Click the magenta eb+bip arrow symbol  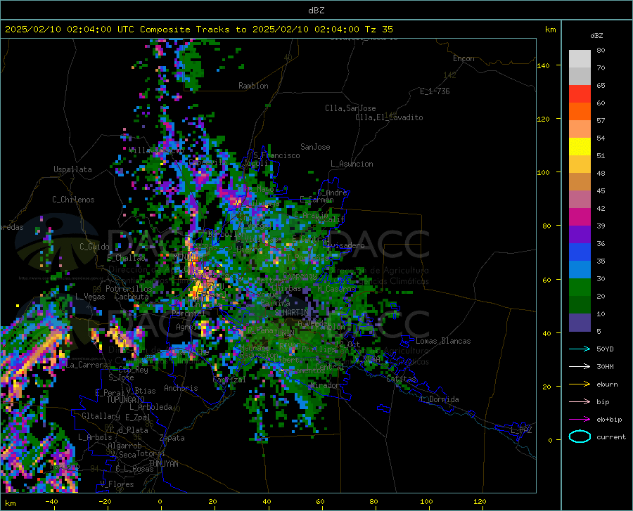tap(580, 420)
